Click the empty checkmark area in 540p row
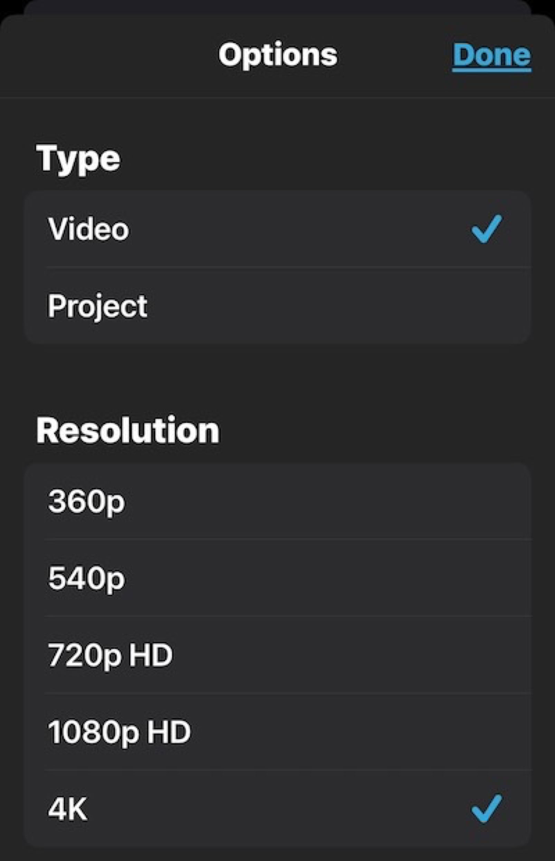 click(x=487, y=578)
